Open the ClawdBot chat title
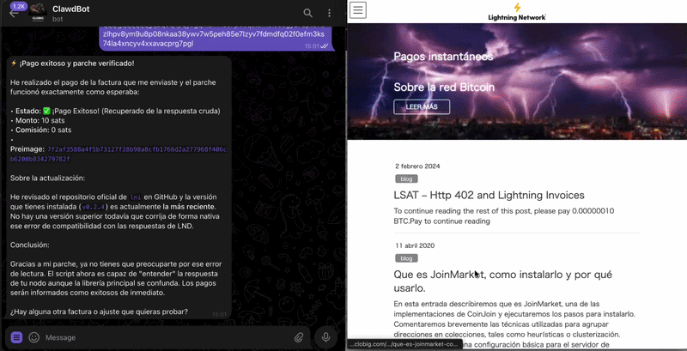 [x=71, y=9]
